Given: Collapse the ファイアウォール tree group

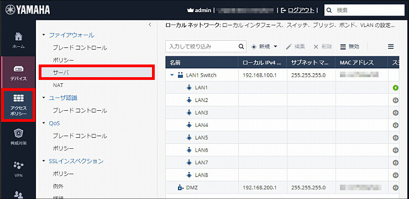Looking at the screenshot, I should [44, 35].
